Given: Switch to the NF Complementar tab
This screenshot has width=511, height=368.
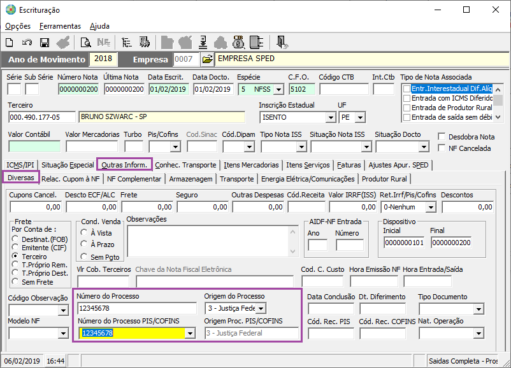Looking at the screenshot, I should click(134, 180).
